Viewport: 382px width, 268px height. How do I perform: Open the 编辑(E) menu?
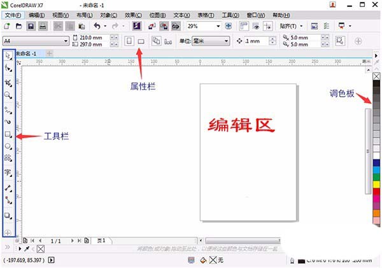click(x=36, y=15)
